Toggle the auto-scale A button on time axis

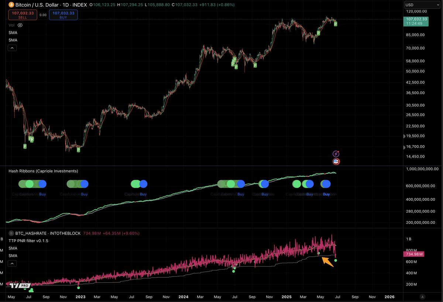(x=423, y=296)
